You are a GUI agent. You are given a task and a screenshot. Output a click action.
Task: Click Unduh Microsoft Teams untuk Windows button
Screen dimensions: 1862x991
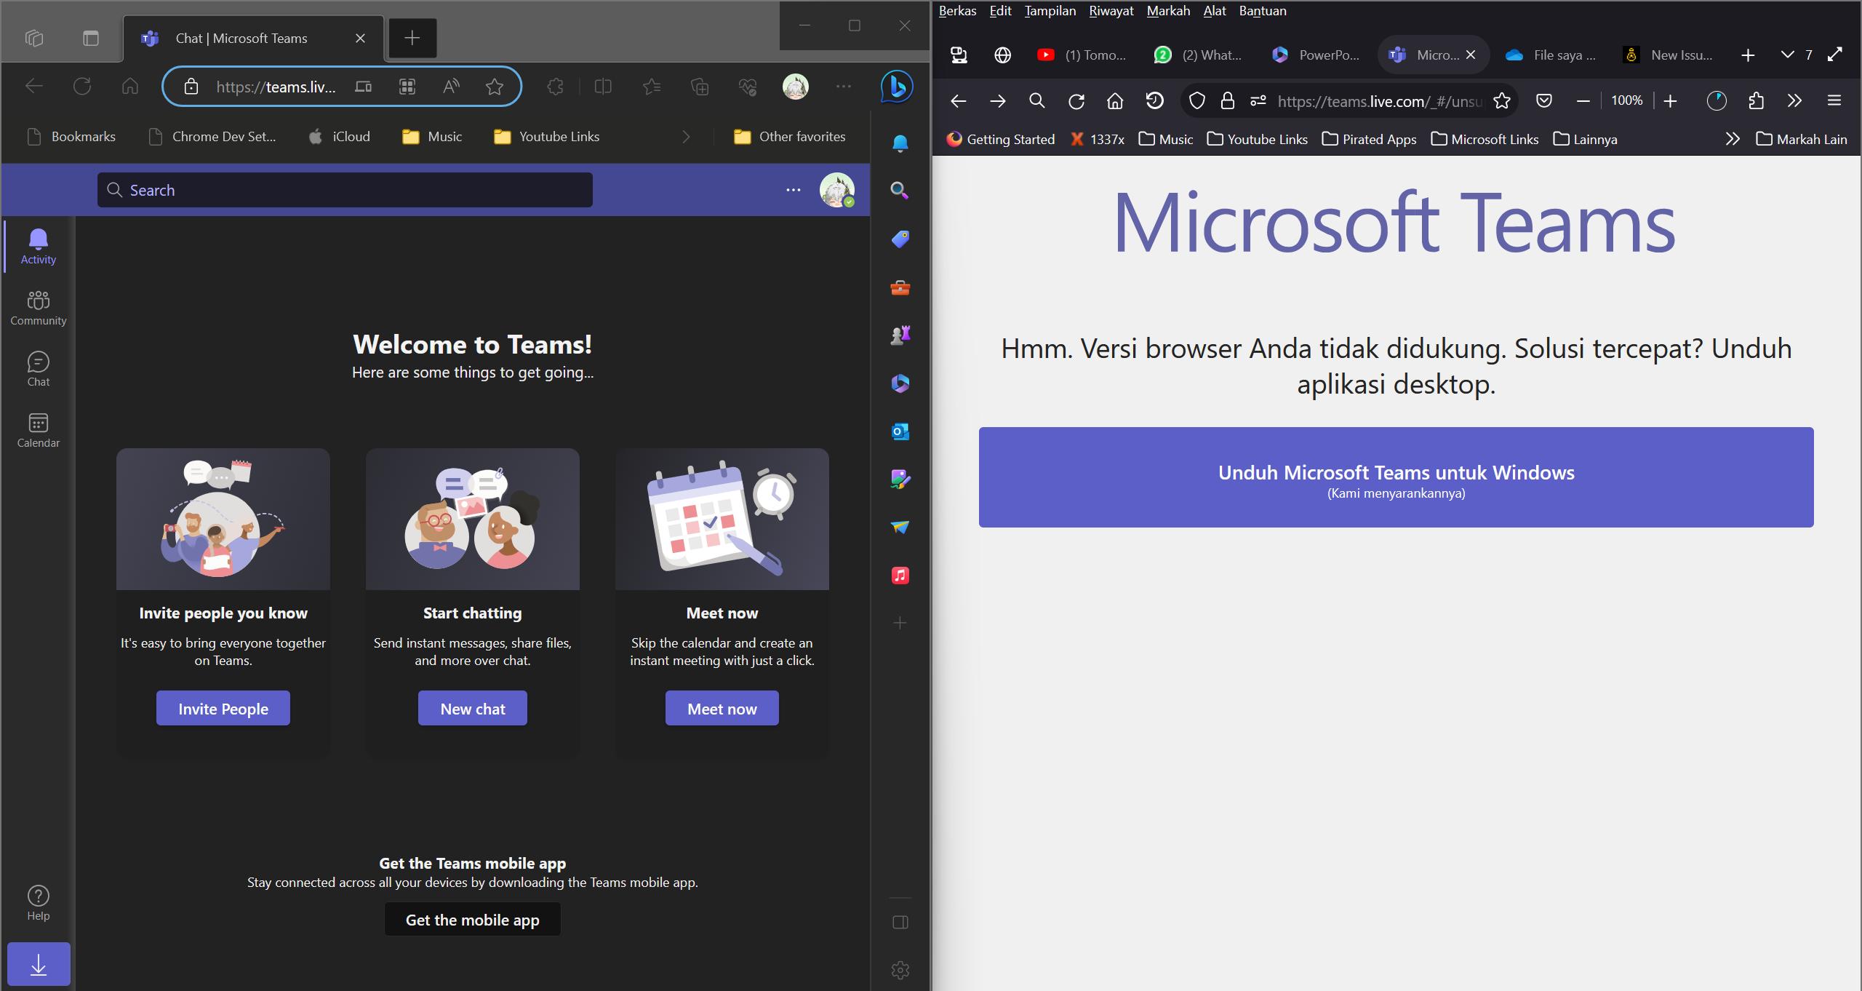1396,477
